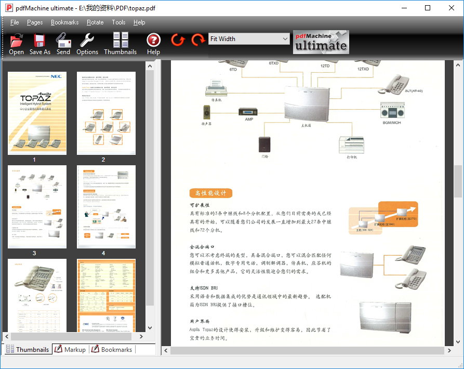This screenshot has width=464, height=369.
Task: Click the document vertical scrollbar thumb
Action: point(458,181)
